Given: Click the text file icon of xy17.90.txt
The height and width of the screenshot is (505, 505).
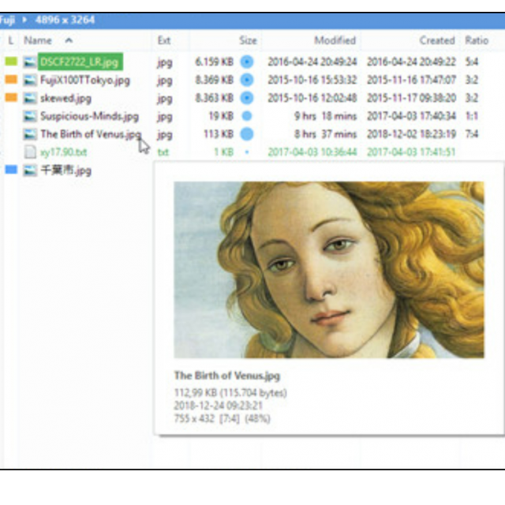Looking at the screenshot, I should [x=30, y=152].
